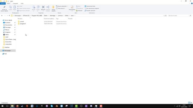This screenshot has width=193, height=108.
Task: Open Firefox from the taskbar
Action: (x=17, y=106)
